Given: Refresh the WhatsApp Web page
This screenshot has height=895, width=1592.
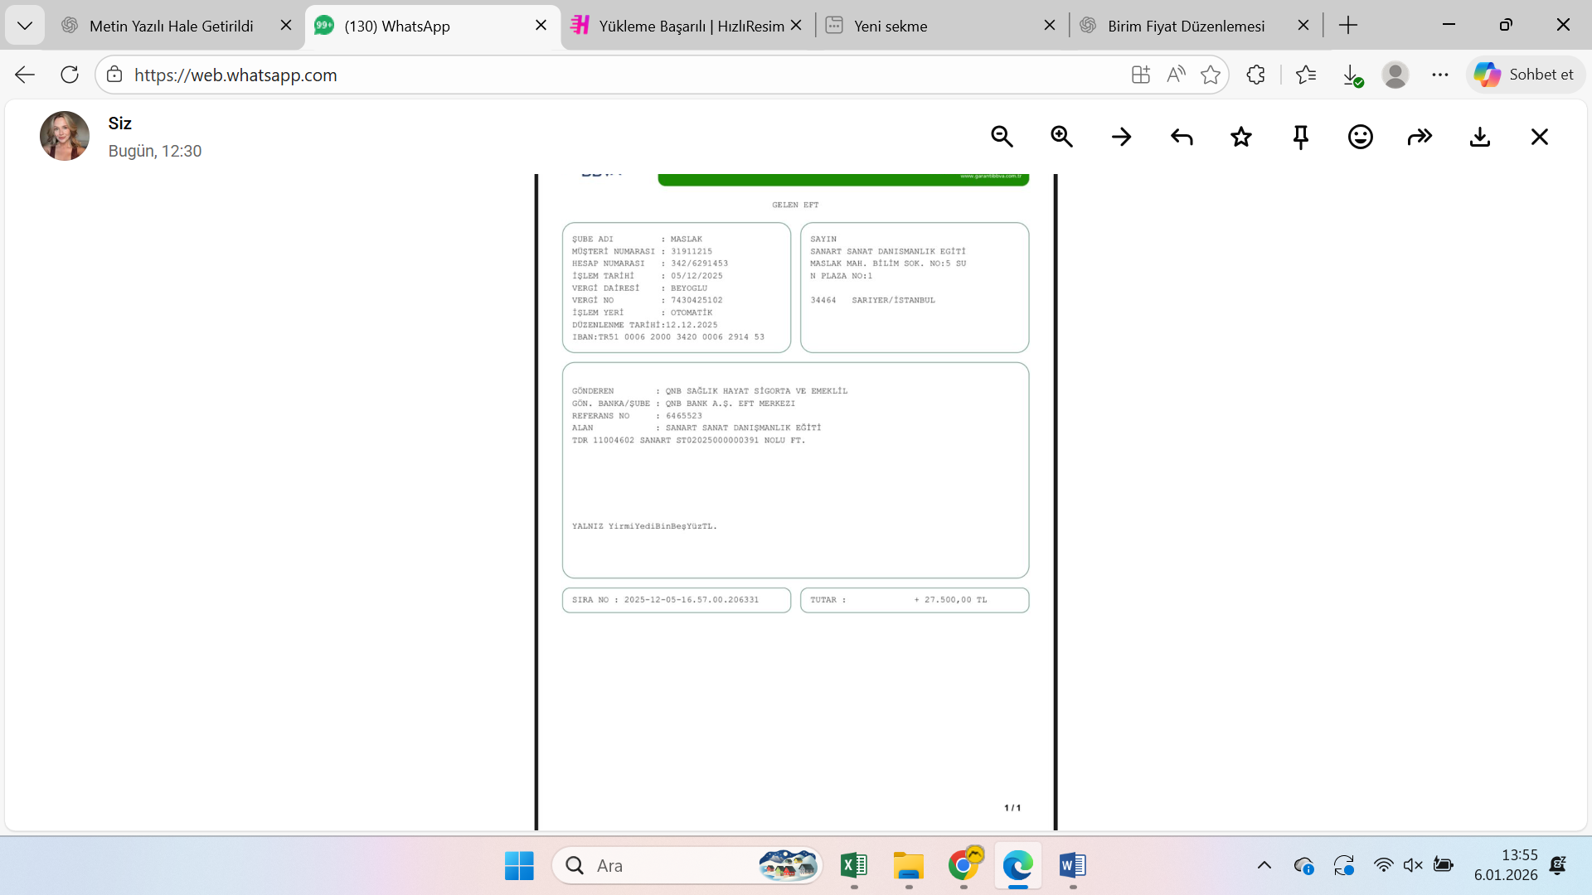Looking at the screenshot, I should pyautogui.click(x=70, y=75).
